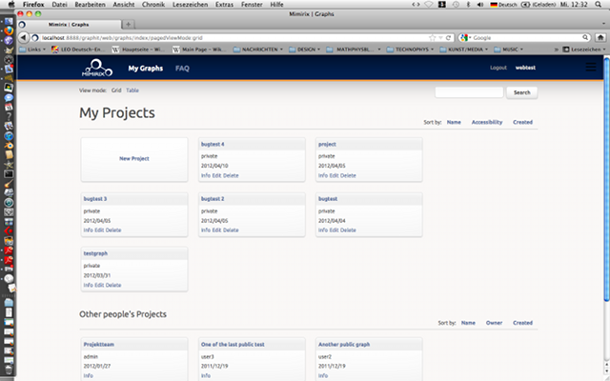Image resolution: width=610 pixels, height=381 pixels.
Task: Switch view mode to Grid
Action: coord(116,90)
